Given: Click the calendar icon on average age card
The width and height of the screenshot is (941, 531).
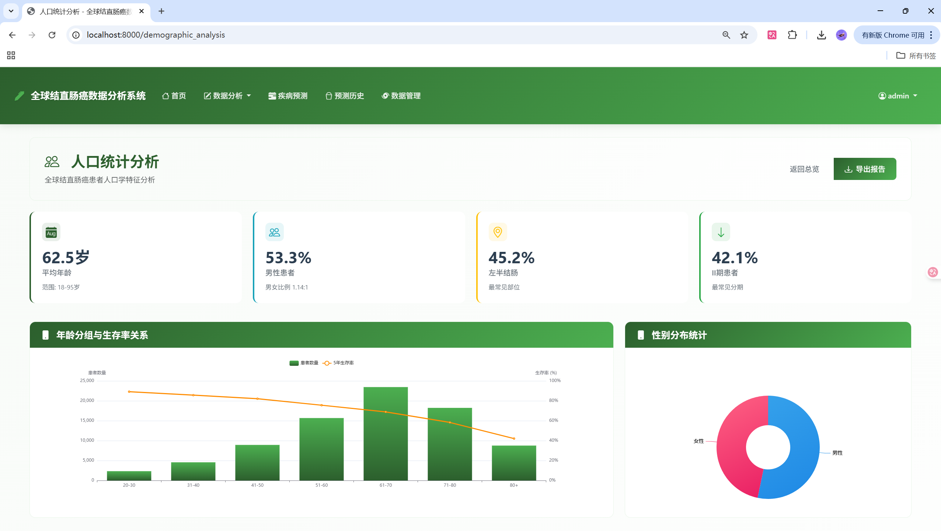Looking at the screenshot, I should coord(51,232).
